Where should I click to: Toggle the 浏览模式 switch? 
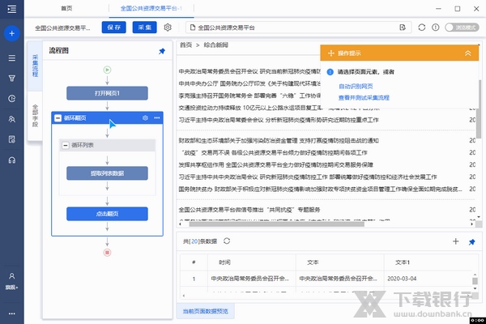click(x=462, y=28)
